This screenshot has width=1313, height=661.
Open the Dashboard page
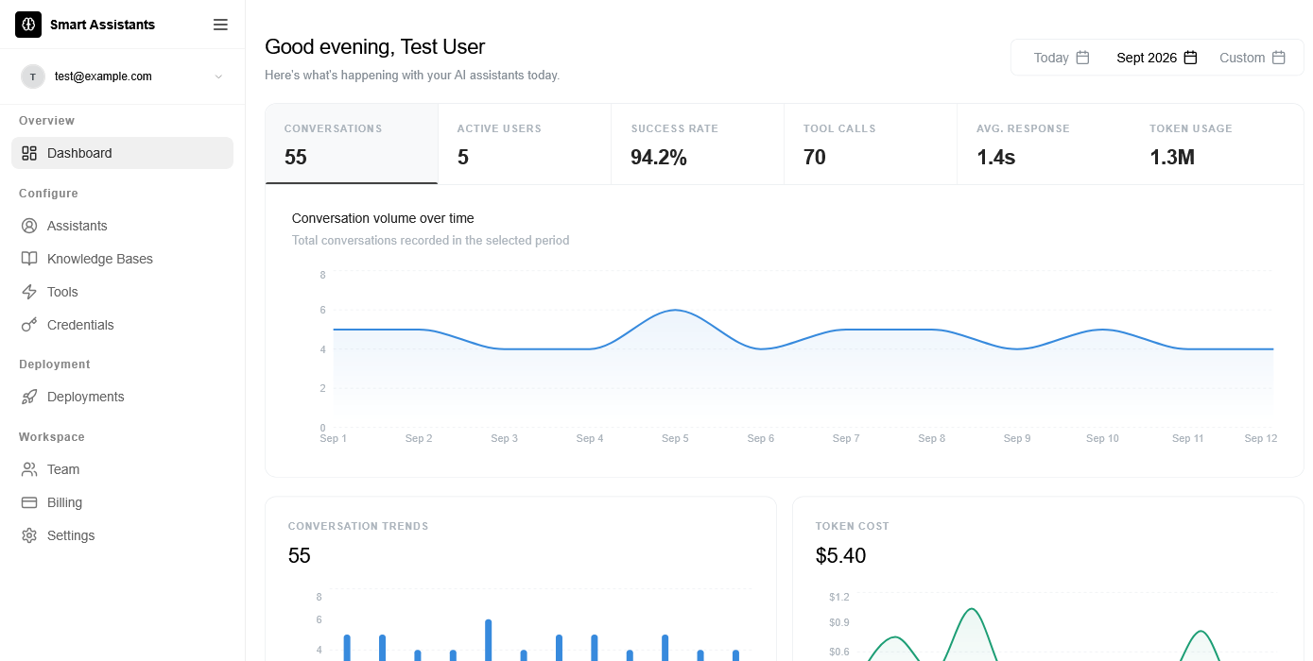(123, 153)
